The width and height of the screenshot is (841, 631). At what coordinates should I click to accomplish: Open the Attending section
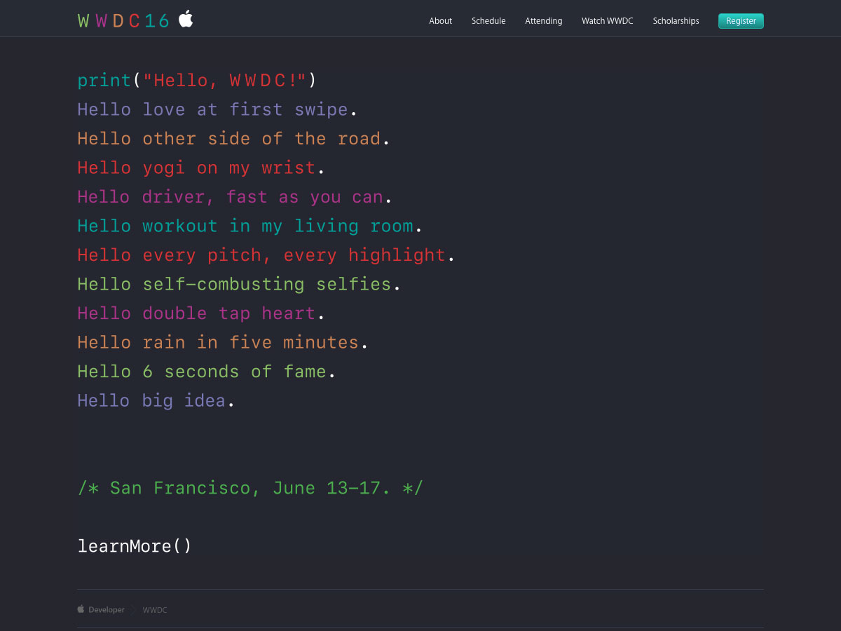[543, 21]
